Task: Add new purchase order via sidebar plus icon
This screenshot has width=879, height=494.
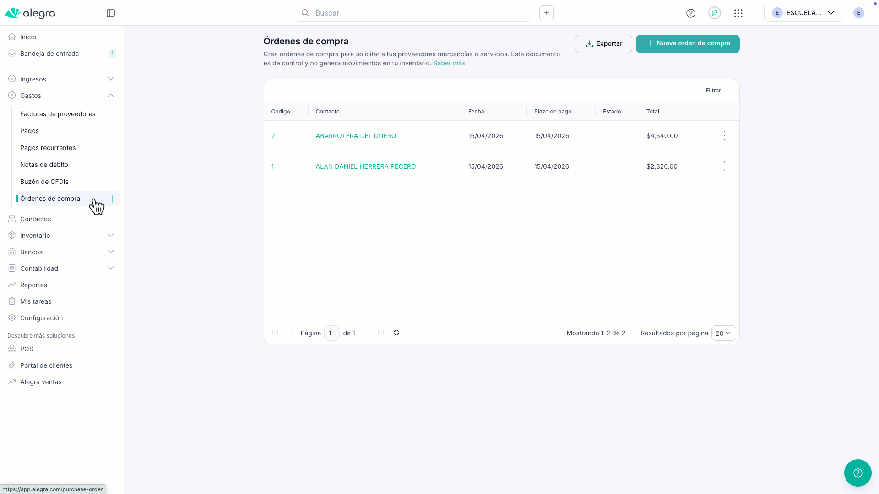Action: [x=113, y=199]
